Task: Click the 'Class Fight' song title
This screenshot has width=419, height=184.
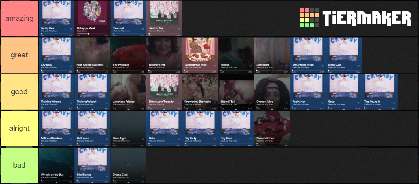Action: pos(119,138)
